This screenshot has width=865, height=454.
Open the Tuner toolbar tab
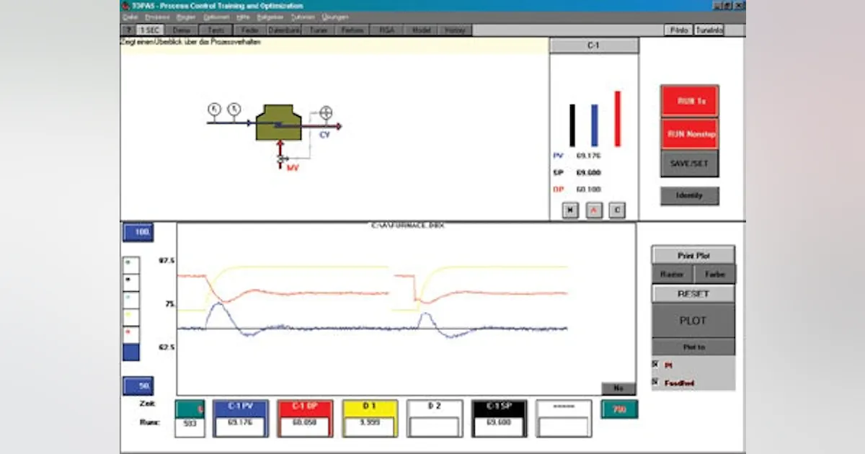[319, 30]
